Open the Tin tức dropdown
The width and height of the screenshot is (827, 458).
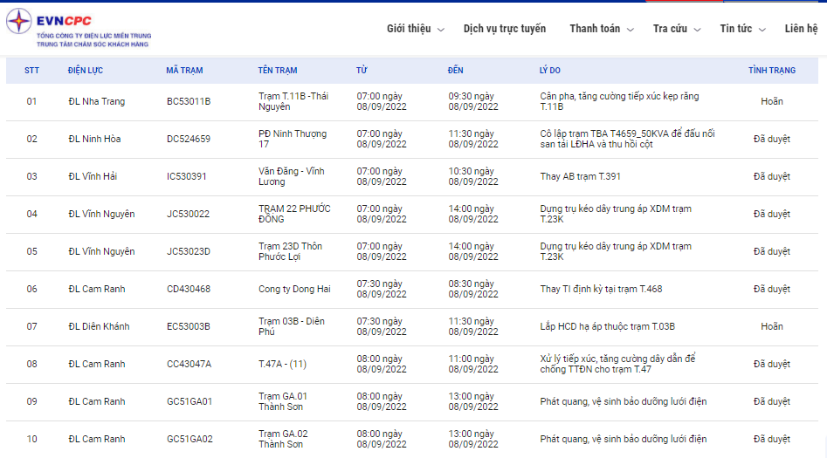coord(742,29)
